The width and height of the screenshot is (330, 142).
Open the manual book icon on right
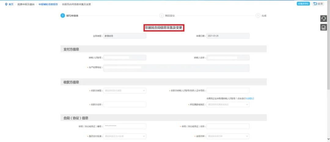(323, 27)
